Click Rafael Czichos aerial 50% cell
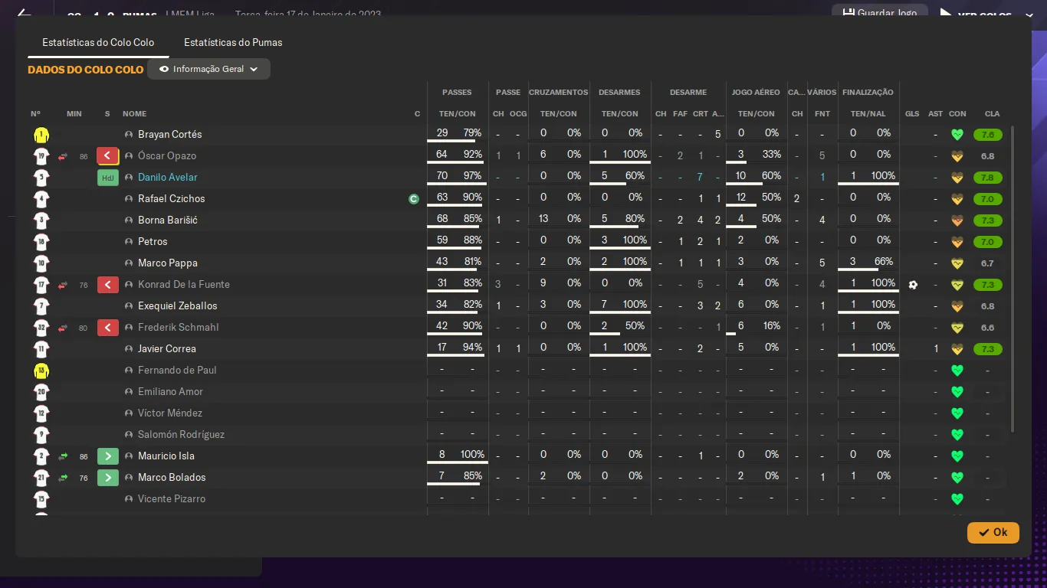The image size is (1047, 588). point(771,198)
